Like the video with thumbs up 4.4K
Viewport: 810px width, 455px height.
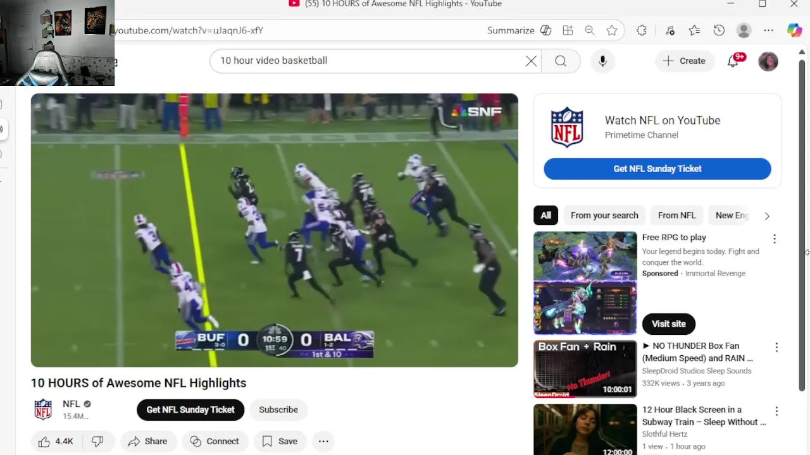coord(56,441)
